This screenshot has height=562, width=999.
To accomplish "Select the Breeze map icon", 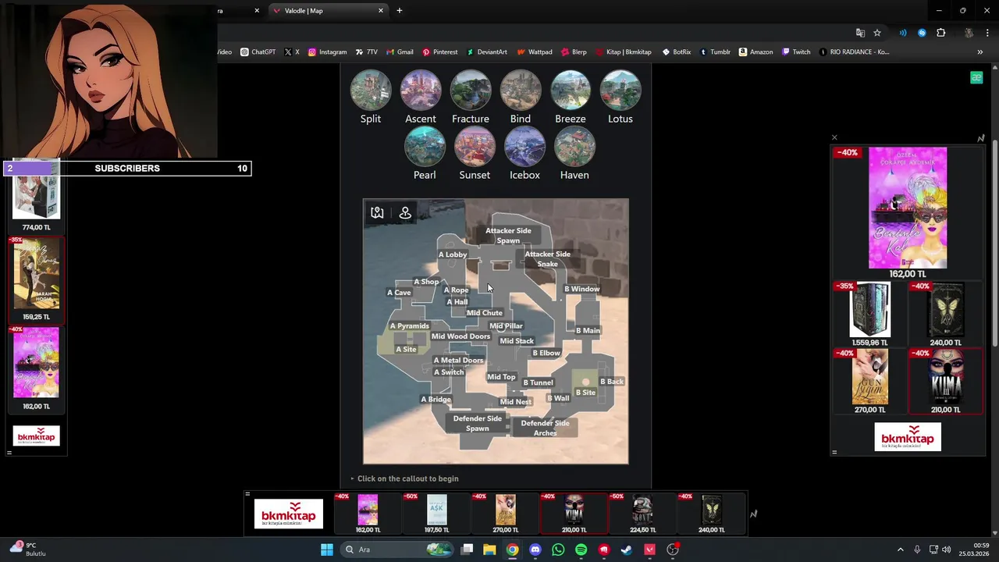I will pyautogui.click(x=571, y=91).
